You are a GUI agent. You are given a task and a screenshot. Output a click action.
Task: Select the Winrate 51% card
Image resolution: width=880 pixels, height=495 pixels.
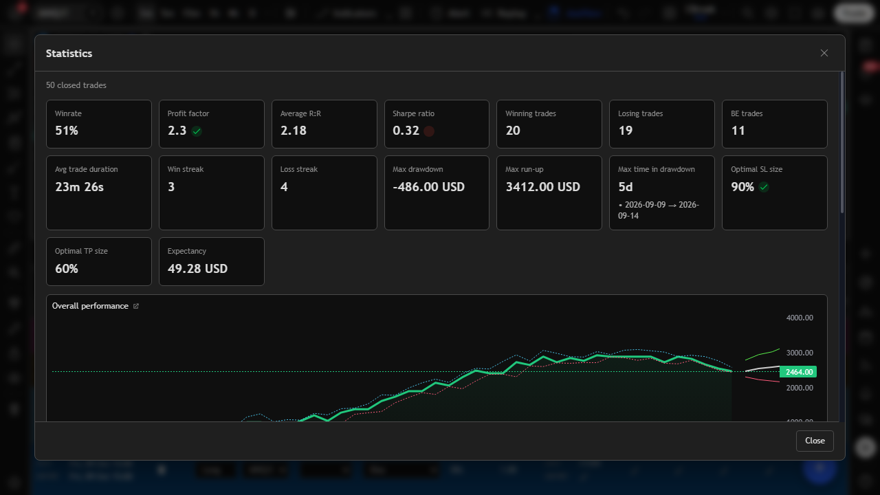click(99, 124)
